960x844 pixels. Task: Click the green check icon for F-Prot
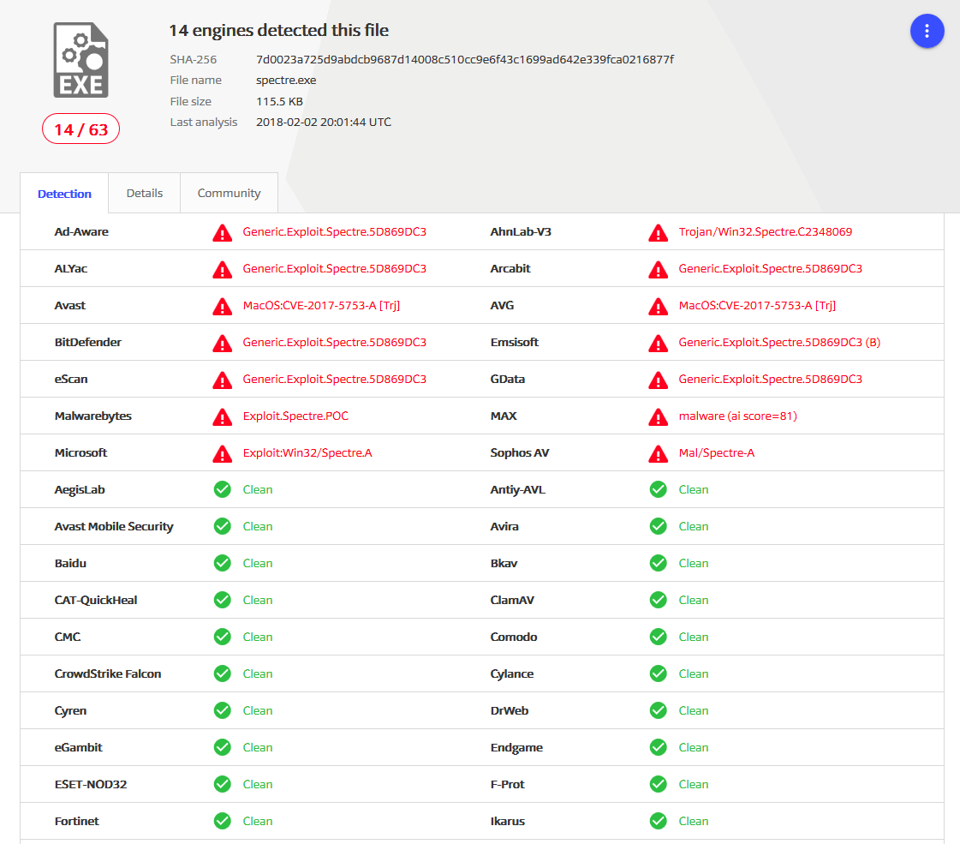click(659, 784)
